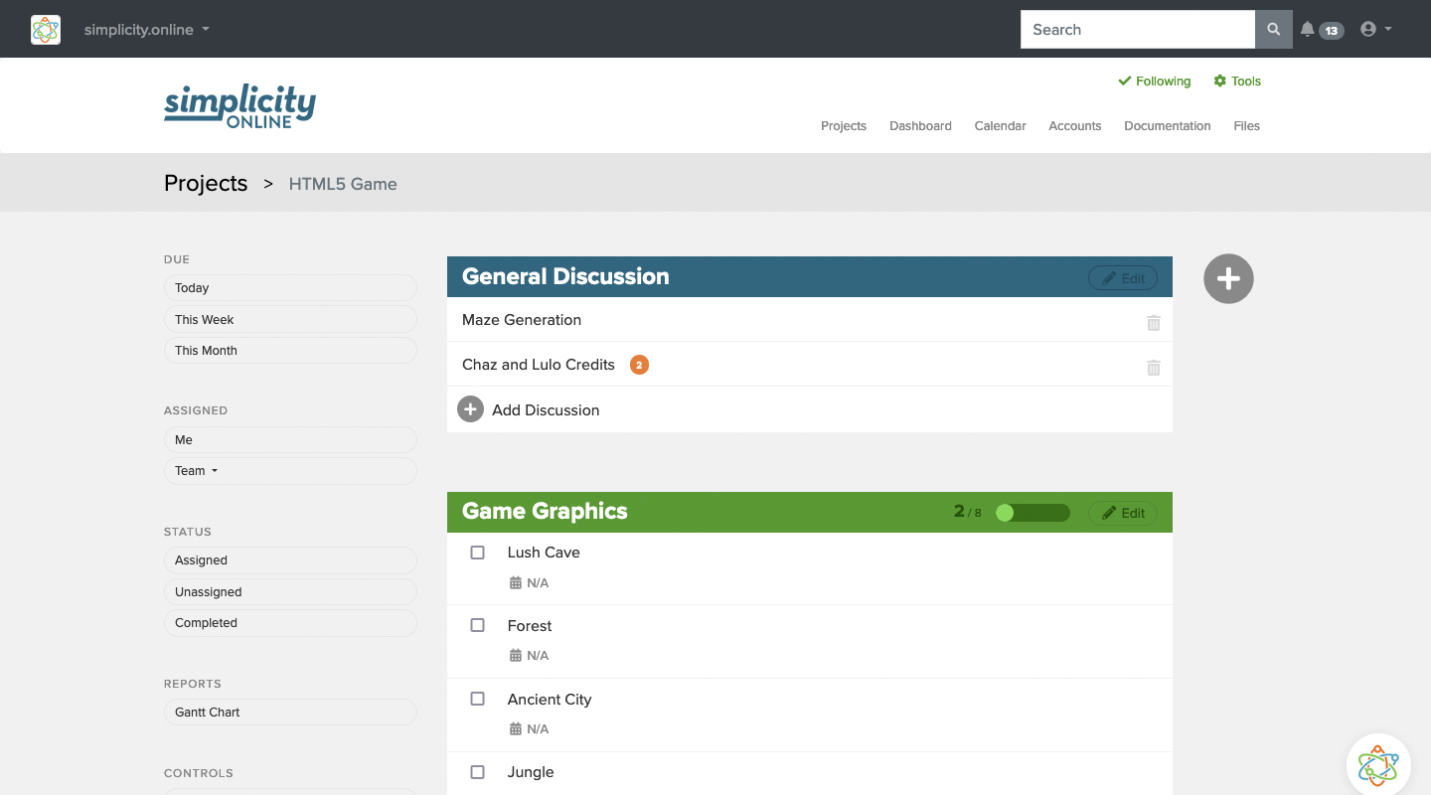Click the HTML5 Game breadcrumb
Image resolution: width=1431 pixels, height=795 pixels.
(x=343, y=184)
